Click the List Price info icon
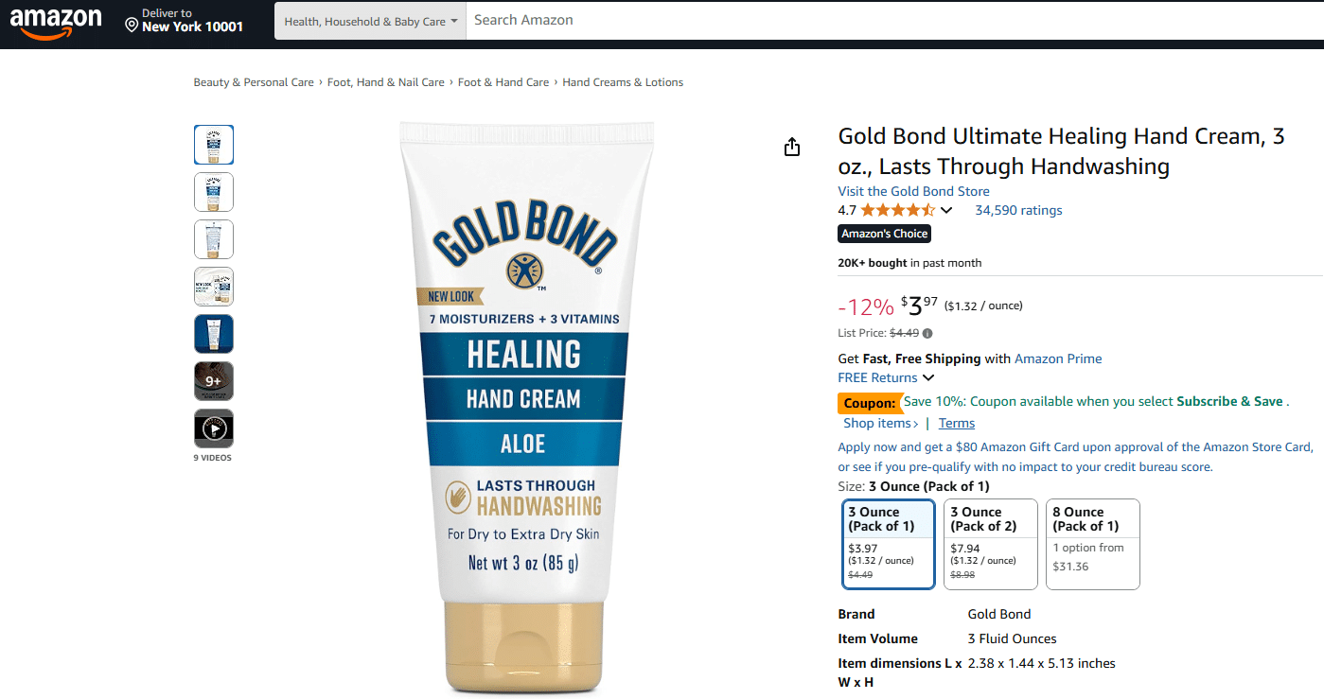Screen dimensions: 1324x699 (x=927, y=333)
